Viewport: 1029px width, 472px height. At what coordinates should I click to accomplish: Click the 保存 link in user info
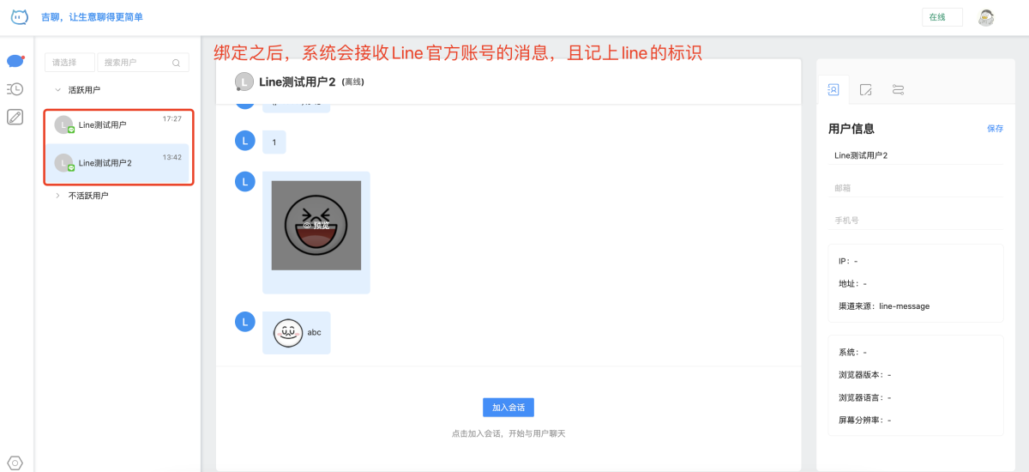(995, 129)
